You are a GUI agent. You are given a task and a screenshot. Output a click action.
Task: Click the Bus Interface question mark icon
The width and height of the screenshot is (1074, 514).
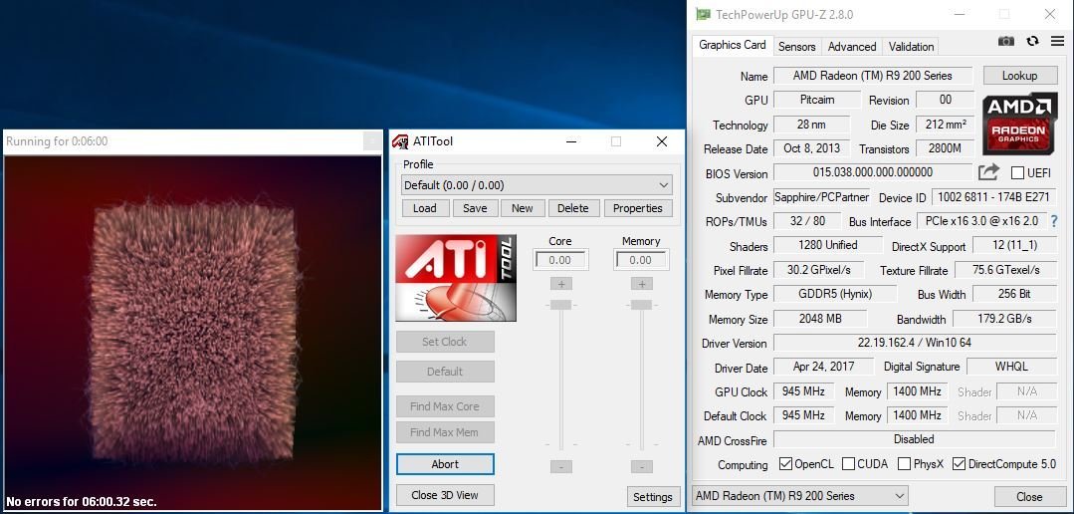pos(1053,221)
